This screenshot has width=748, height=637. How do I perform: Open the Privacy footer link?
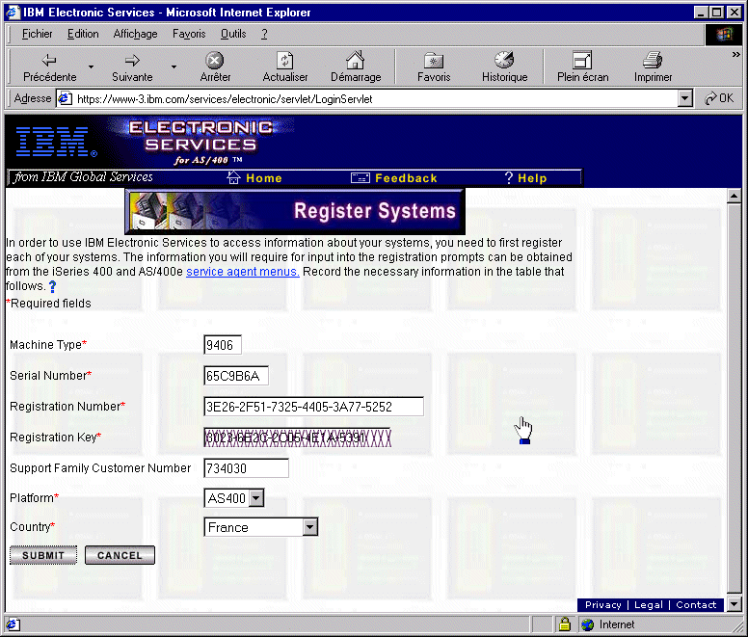[603, 604]
